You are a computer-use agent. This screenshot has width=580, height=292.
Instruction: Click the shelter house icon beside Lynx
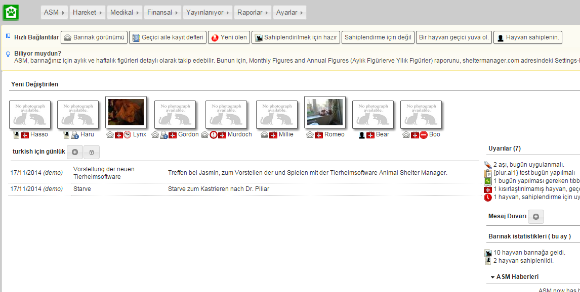click(110, 135)
